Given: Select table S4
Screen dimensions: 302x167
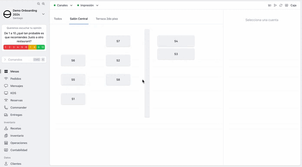Looking at the screenshot, I should pyautogui.click(x=176, y=41).
